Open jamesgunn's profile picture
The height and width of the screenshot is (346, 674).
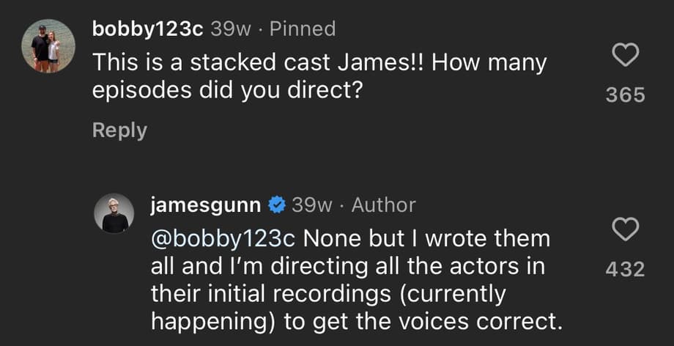pos(114,214)
